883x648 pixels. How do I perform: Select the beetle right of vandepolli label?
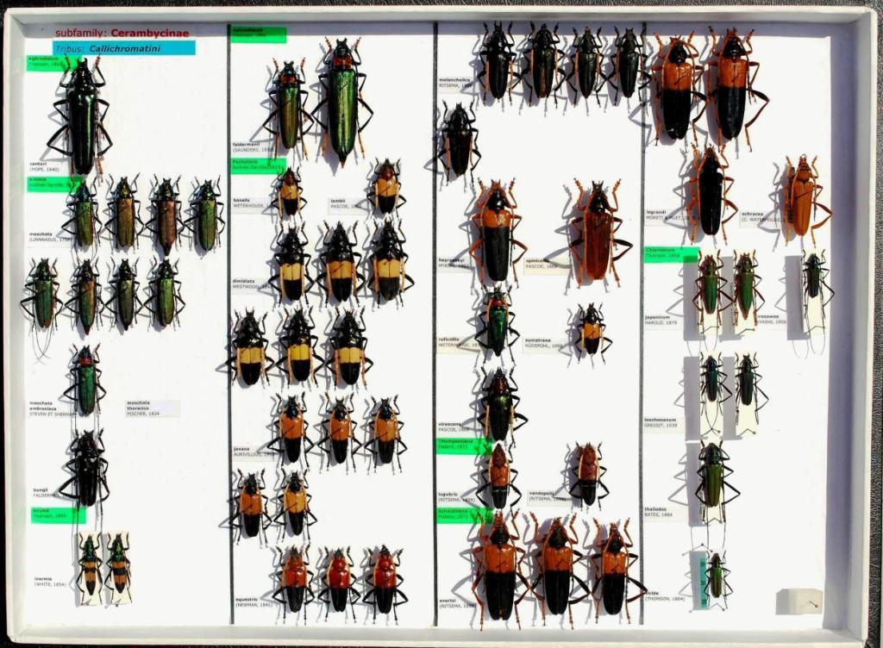588,474
